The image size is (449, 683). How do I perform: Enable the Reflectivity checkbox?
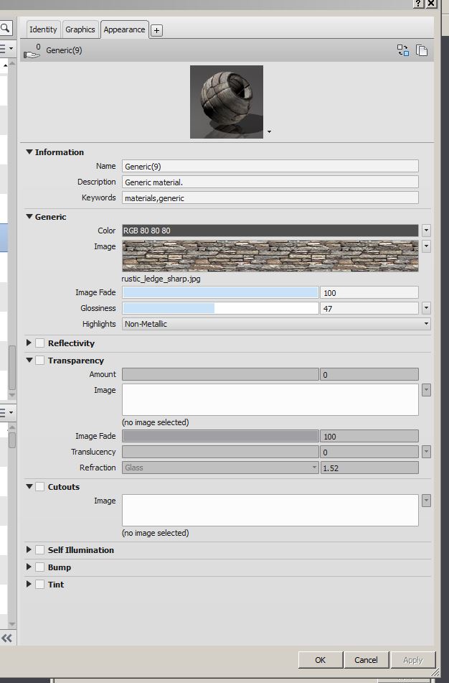[x=40, y=343]
